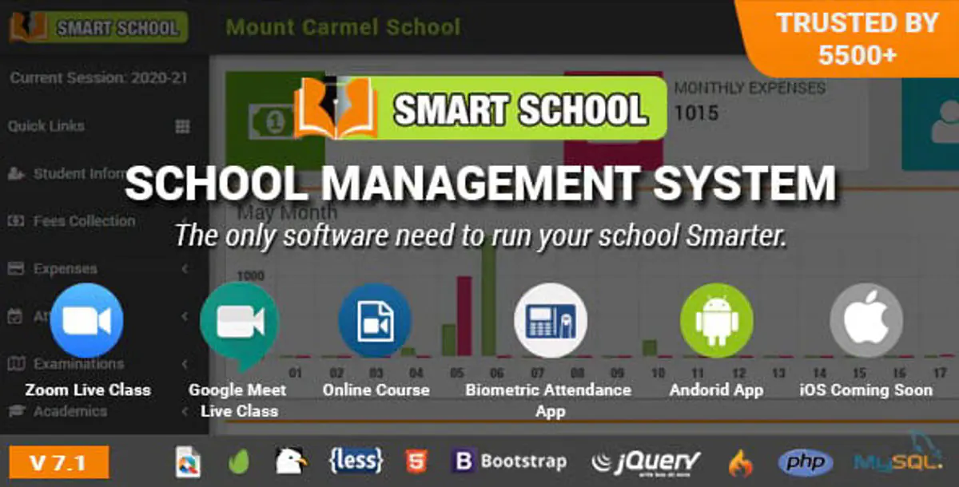Click the Quick Links grid icon
The width and height of the screenshot is (959, 487).
pyautogui.click(x=182, y=126)
